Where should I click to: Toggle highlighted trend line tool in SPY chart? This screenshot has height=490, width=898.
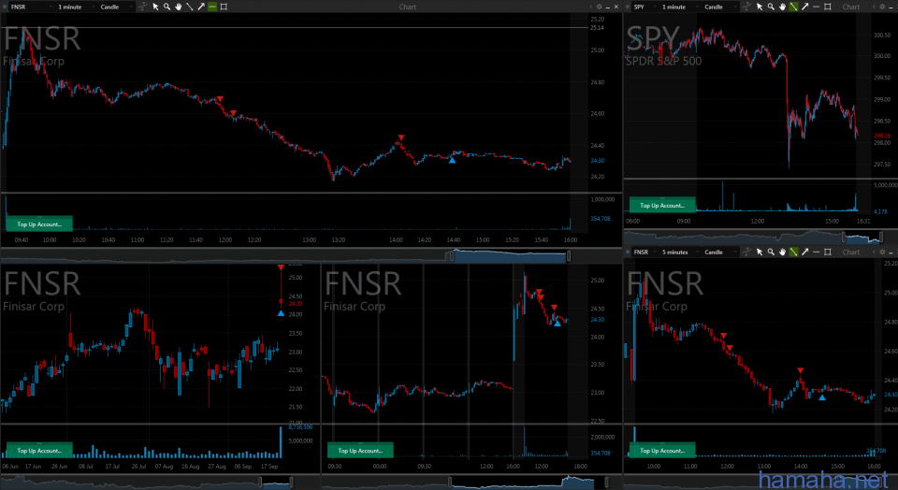coord(793,7)
